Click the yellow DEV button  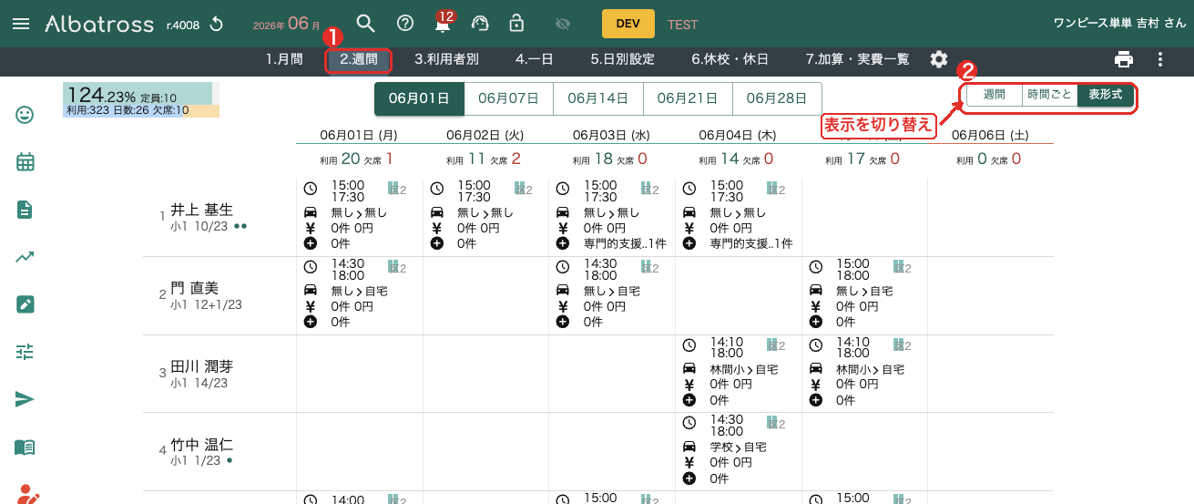coord(628,24)
